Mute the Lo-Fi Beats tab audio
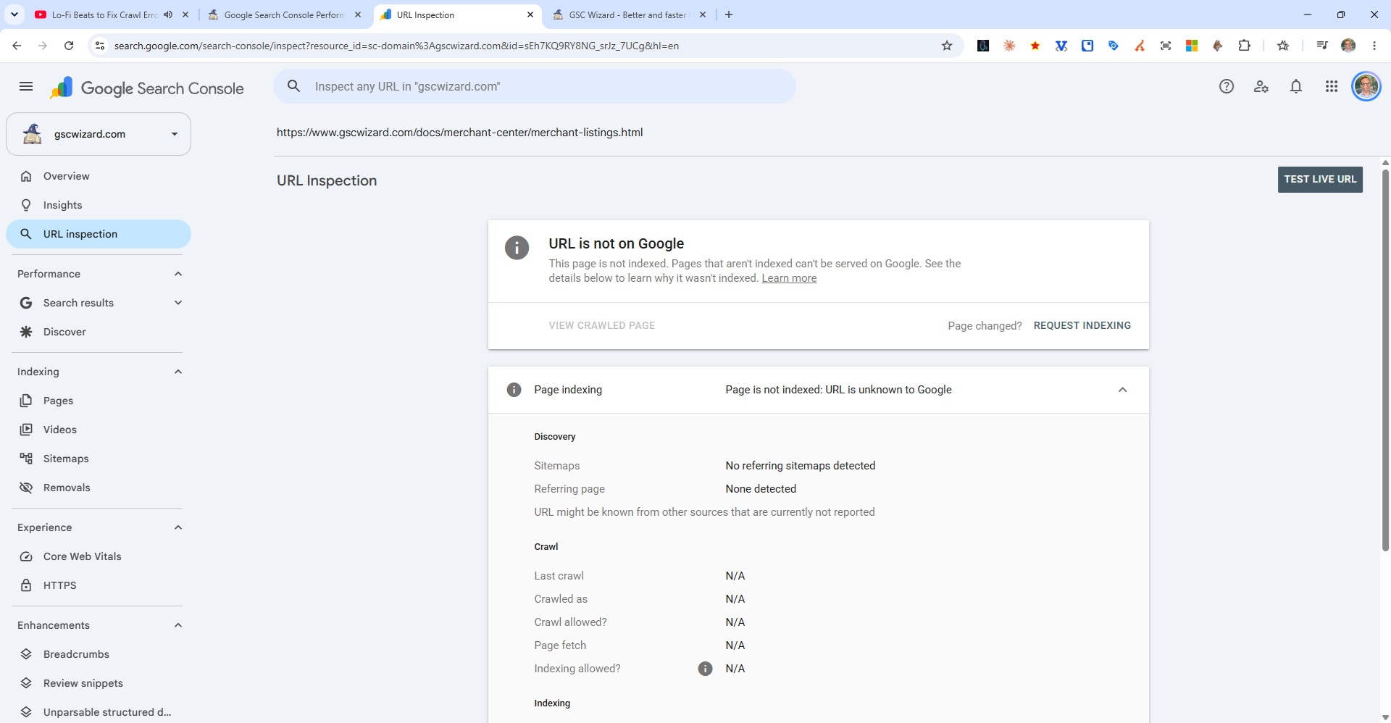 pyautogui.click(x=168, y=14)
